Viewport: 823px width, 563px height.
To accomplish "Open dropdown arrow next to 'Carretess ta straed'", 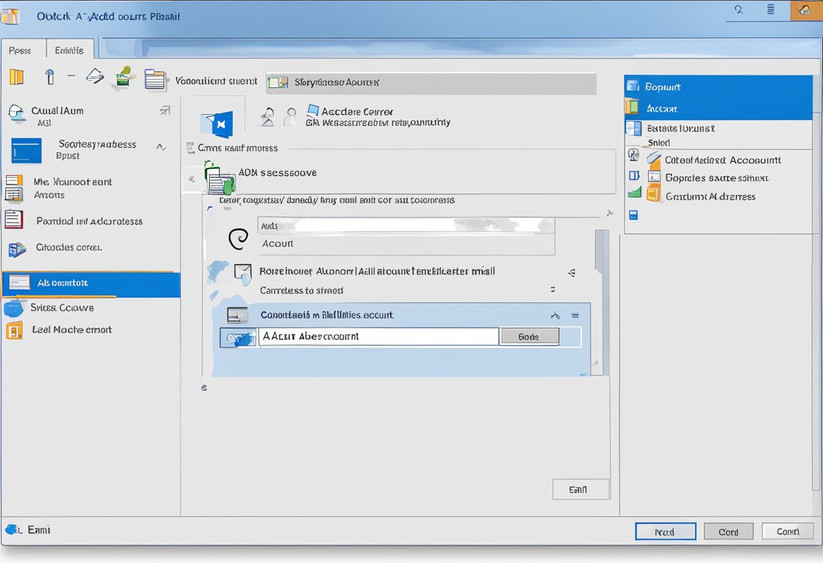I will point(553,290).
